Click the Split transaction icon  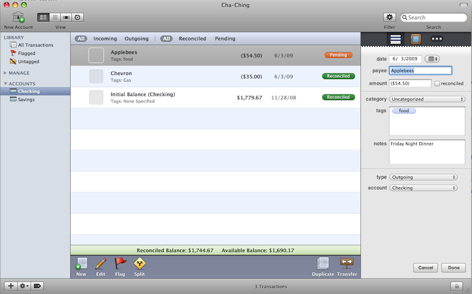(139, 263)
